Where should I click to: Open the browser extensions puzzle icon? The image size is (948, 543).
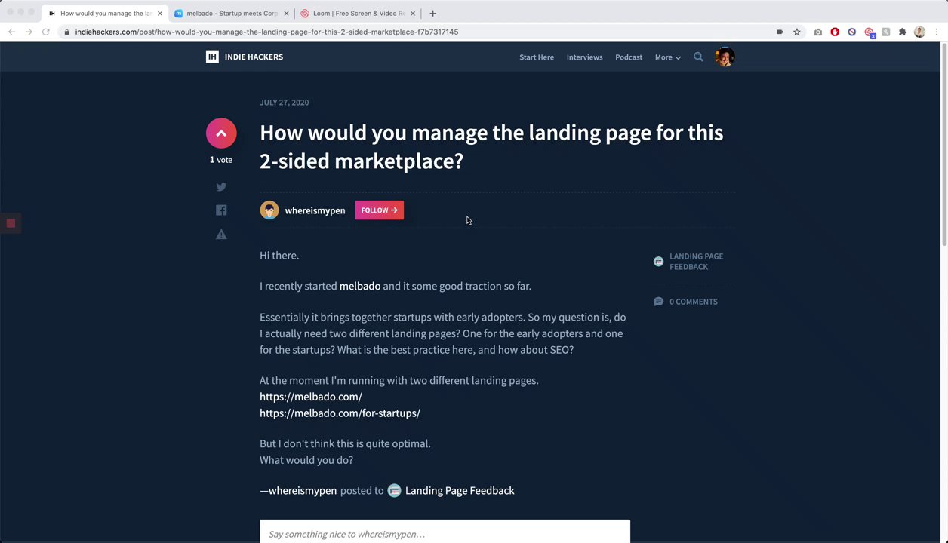click(x=902, y=32)
